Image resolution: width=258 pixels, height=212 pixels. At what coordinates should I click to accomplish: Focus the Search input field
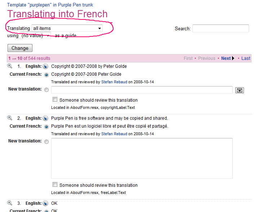[221, 28]
